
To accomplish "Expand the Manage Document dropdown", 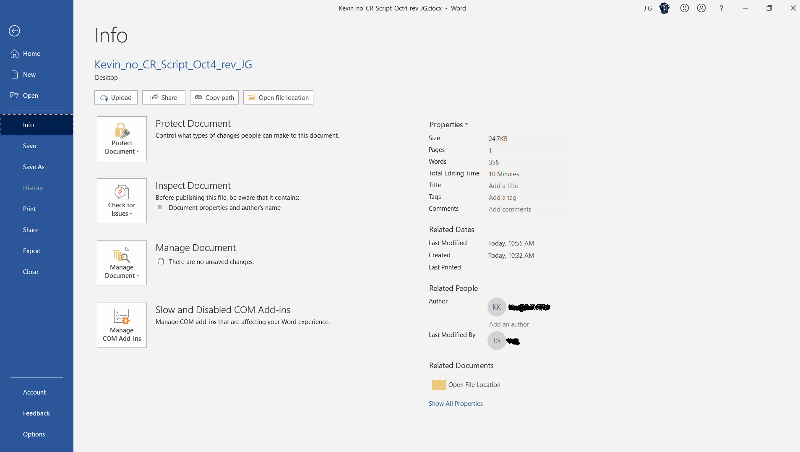I will click(122, 263).
